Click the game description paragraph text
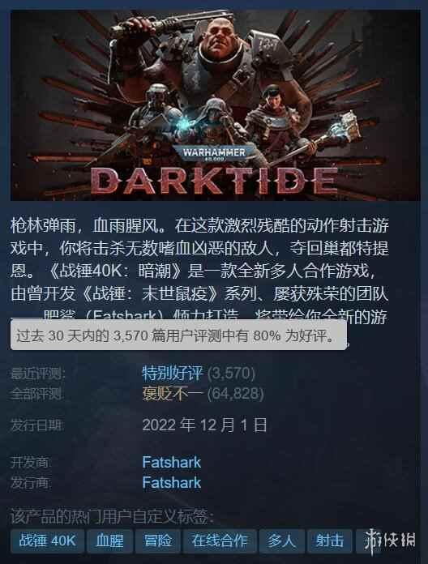Image resolution: width=428 pixels, height=564 pixels. [199, 271]
